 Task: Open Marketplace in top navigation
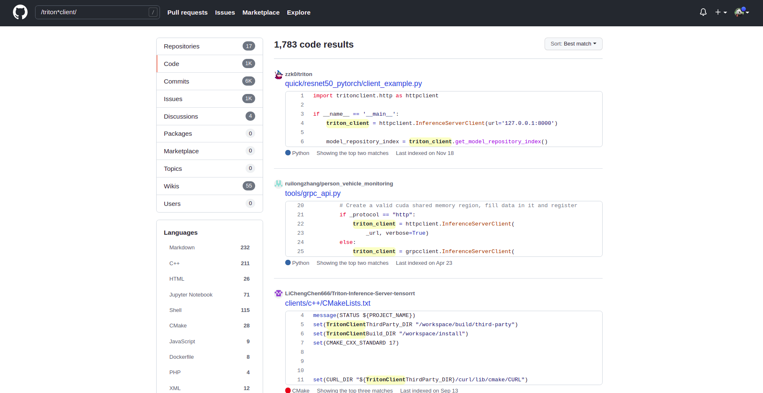(261, 13)
